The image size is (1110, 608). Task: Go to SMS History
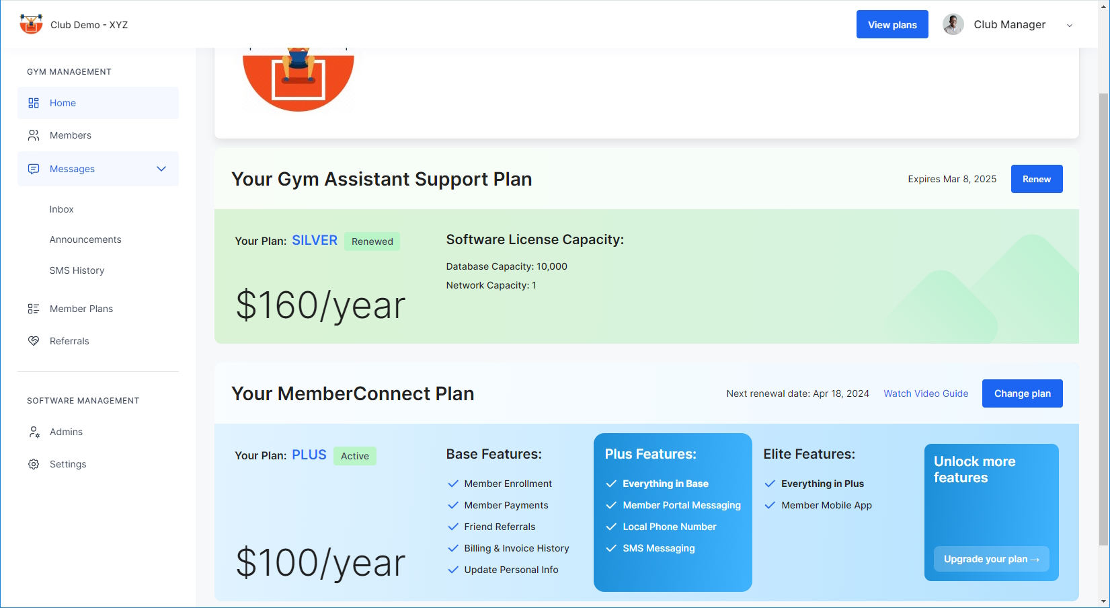(x=77, y=270)
